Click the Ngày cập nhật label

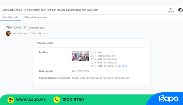click(x=46, y=71)
